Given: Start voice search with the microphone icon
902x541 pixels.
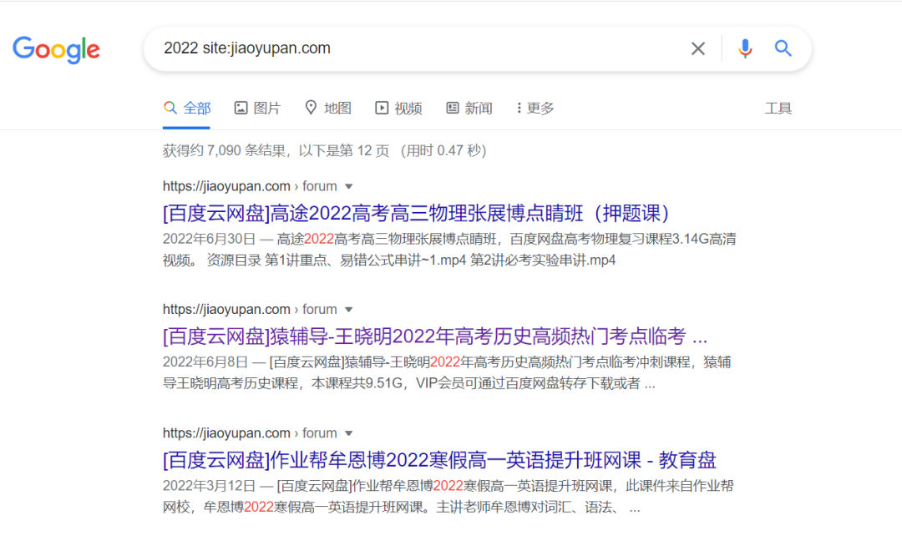Looking at the screenshot, I should (x=745, y=49).
